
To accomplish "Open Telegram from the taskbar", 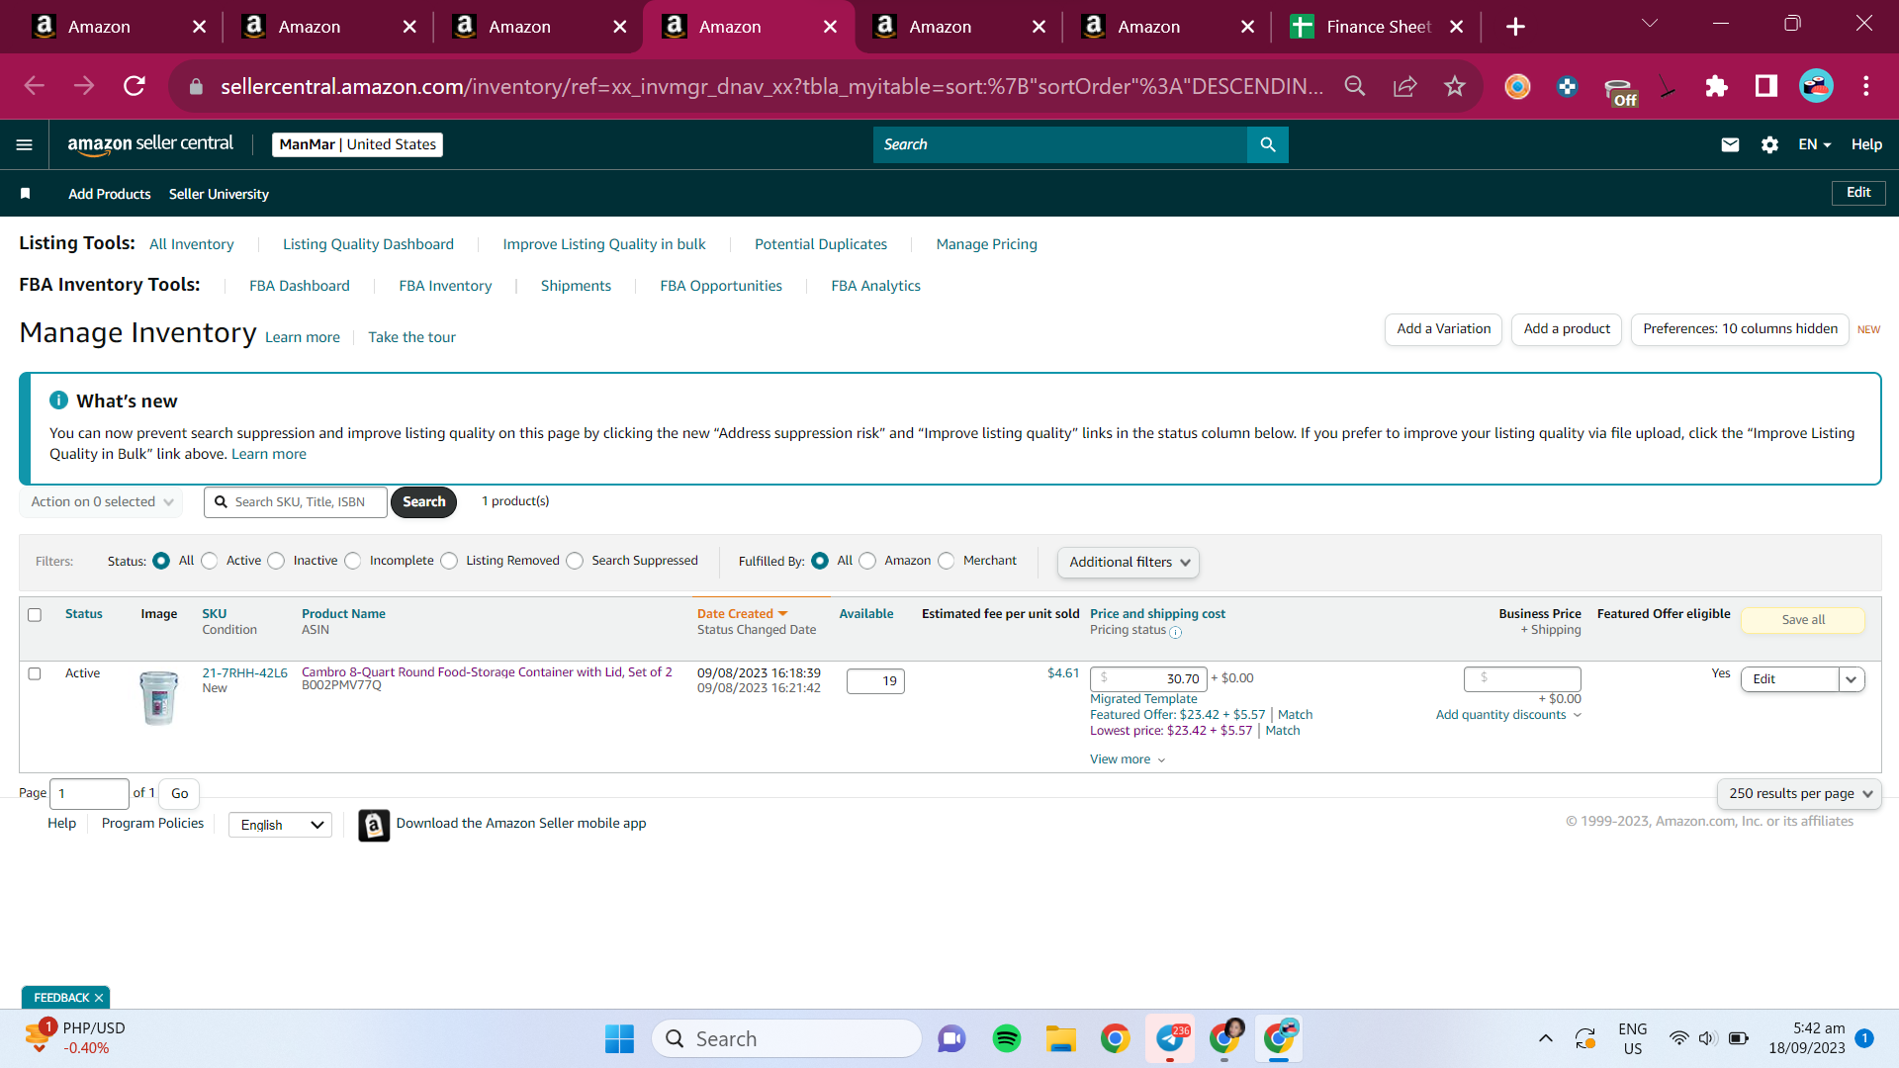I will 1170,1038.
